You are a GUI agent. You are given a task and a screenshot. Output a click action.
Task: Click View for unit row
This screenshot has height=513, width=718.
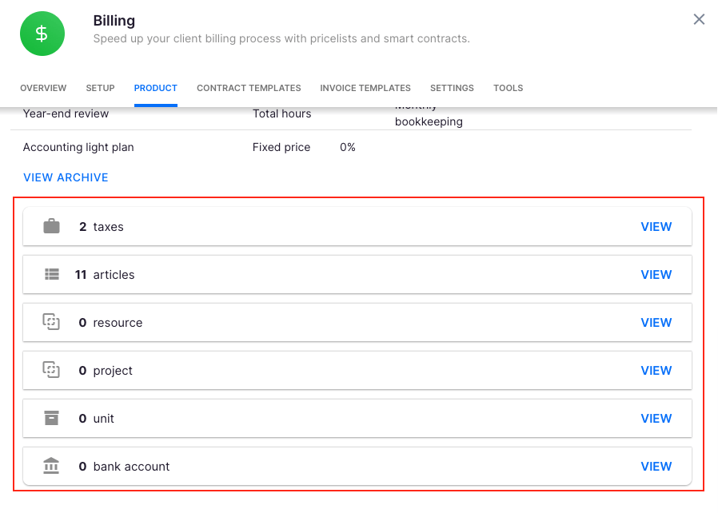656,418
